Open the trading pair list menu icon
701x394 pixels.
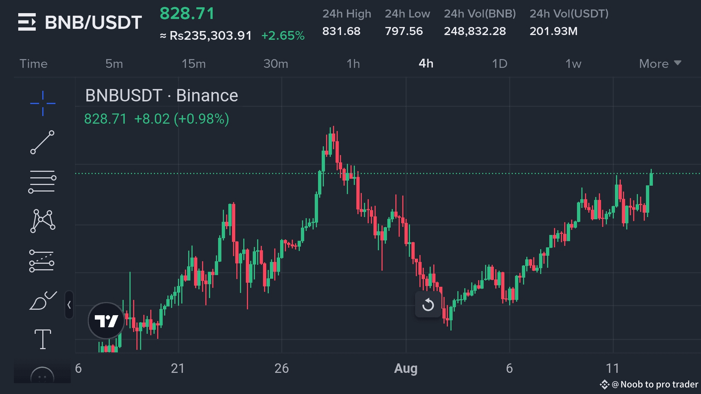click(x=27, y=22)
